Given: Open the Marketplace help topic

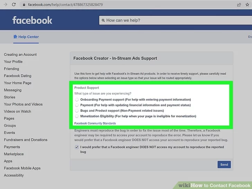Looking at the screenshot, I should [x=14, y=154].
